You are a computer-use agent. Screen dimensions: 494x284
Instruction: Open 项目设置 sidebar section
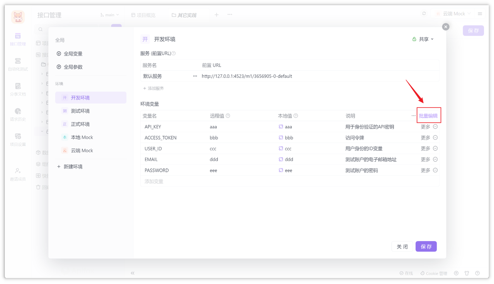pos(18,140)
